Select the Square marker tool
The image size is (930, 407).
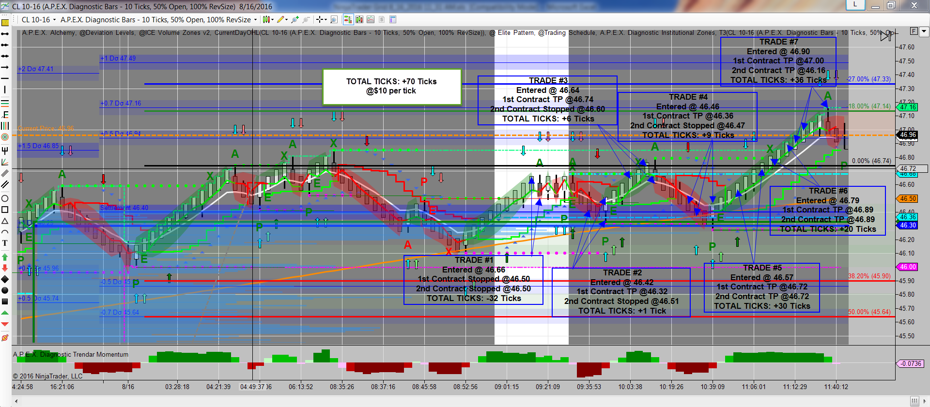click(x=5, y=301)
